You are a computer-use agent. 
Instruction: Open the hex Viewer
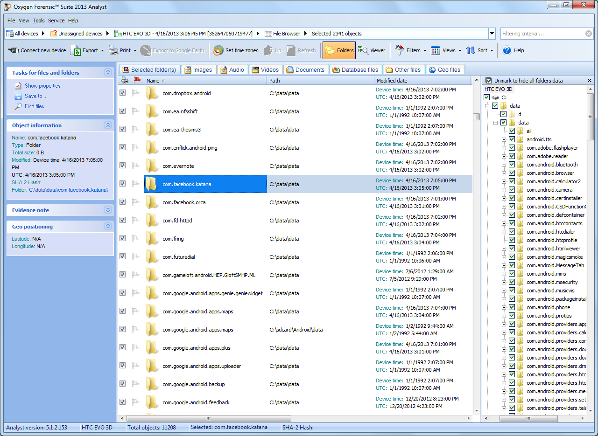pos(372,50)
